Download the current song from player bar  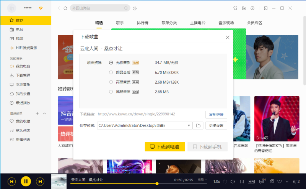(x=287, y=182)
